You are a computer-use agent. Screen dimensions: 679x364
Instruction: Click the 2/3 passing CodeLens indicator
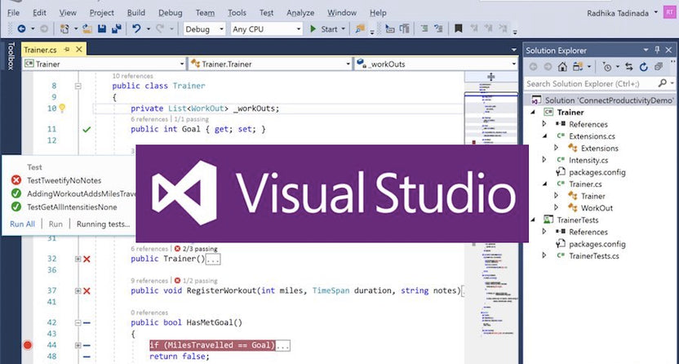point(196,248)
